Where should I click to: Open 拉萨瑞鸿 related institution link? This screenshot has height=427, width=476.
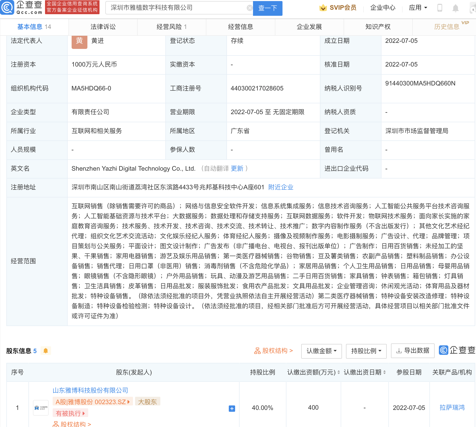tap(452, 408)
